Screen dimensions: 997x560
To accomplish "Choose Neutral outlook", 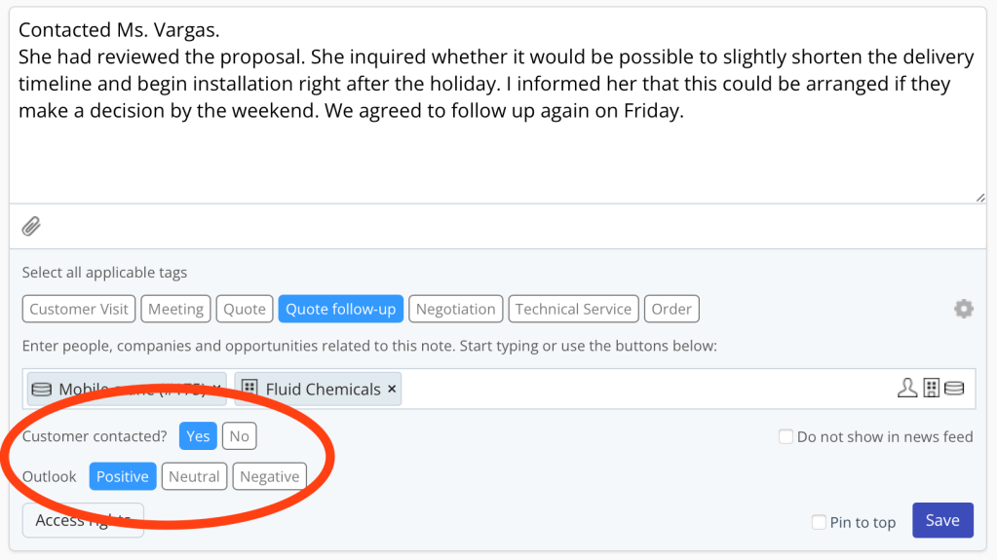I will pos(194,476).
